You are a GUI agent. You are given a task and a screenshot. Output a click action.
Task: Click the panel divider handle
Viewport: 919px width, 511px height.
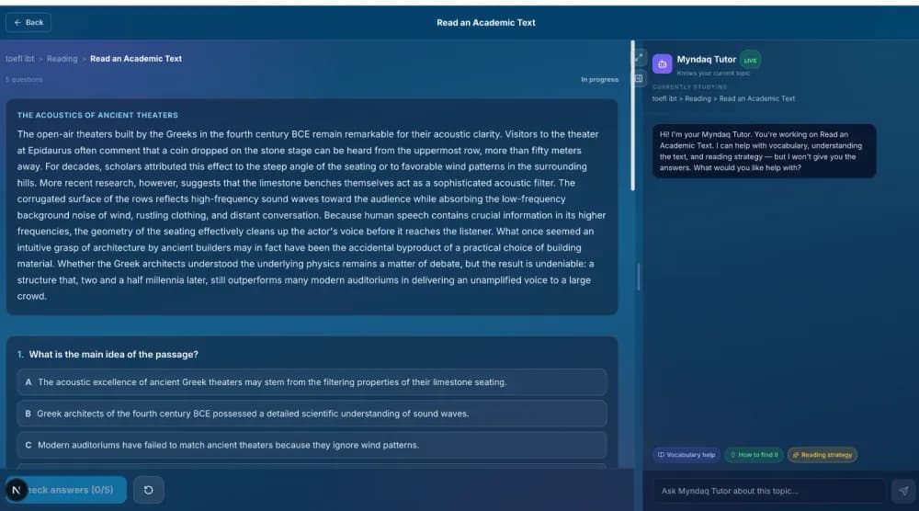(x=639, y=277)
